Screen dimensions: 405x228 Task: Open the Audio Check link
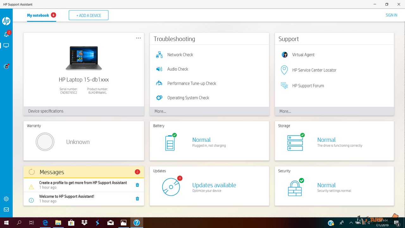(x=178, y=69)
